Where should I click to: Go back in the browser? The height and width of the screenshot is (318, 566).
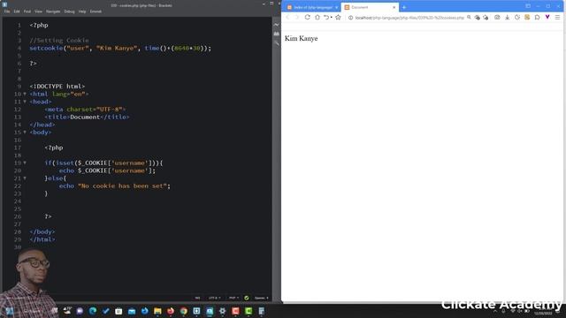coord(287,18)
